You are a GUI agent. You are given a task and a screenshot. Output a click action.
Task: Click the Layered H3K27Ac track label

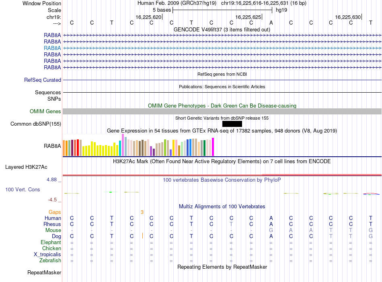coord(26,167)
